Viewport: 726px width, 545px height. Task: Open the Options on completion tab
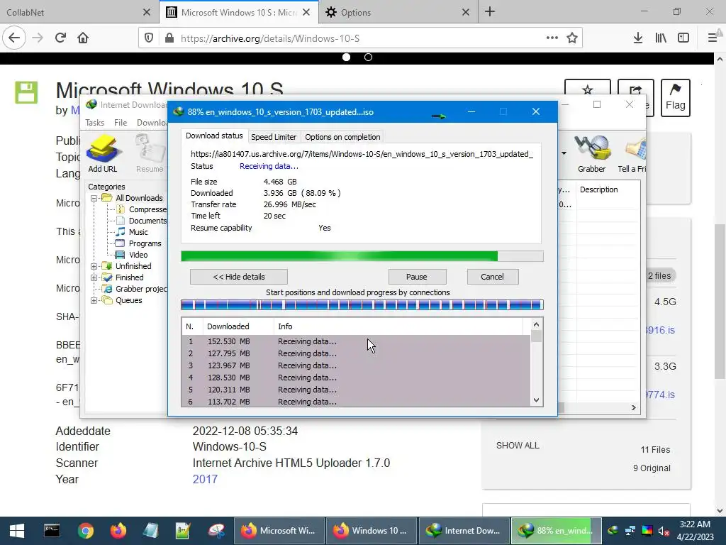342,137
